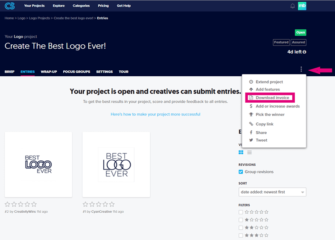Go to the FOCUS GROUPS tab

click(x=76, y=72)
